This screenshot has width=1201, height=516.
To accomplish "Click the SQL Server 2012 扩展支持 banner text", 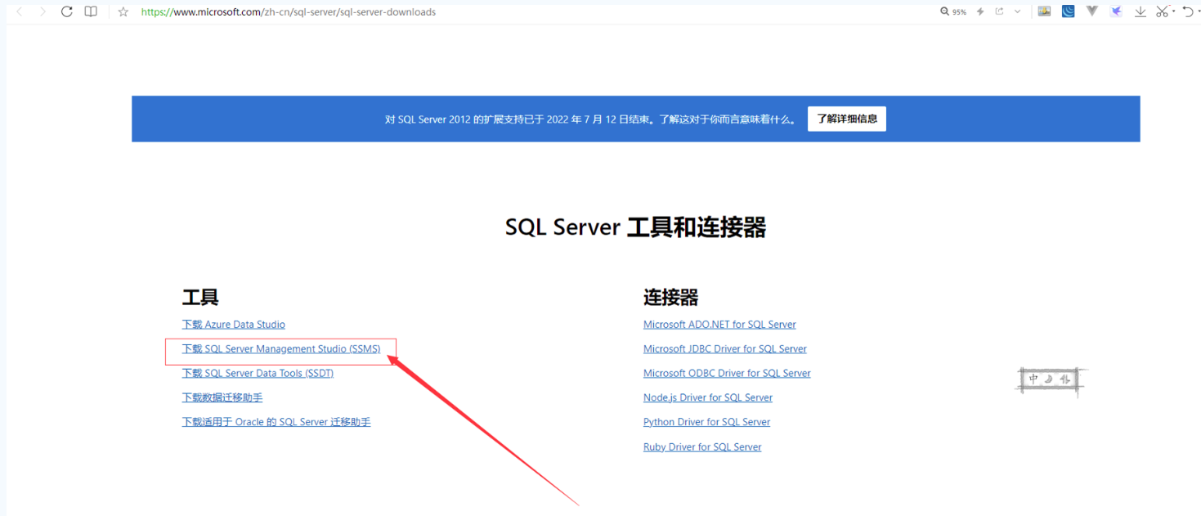I will (590, 119).
